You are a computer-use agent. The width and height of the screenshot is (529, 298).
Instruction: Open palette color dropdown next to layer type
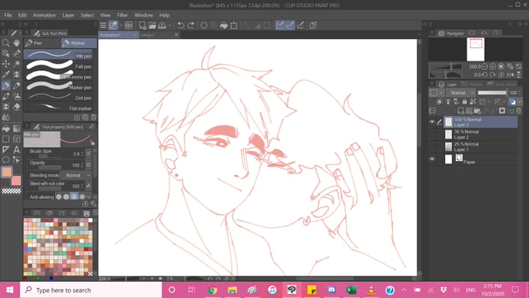coord(442,93)
